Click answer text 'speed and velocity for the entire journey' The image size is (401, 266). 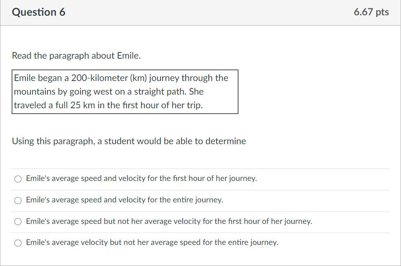tap(124, 200)
